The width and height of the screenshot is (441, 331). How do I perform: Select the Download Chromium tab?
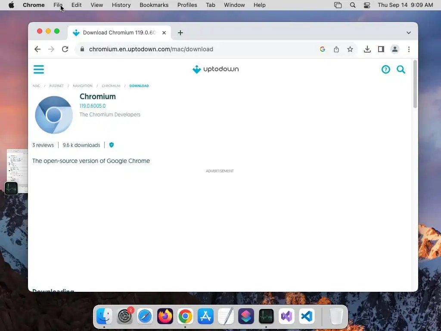coord(120,33)
